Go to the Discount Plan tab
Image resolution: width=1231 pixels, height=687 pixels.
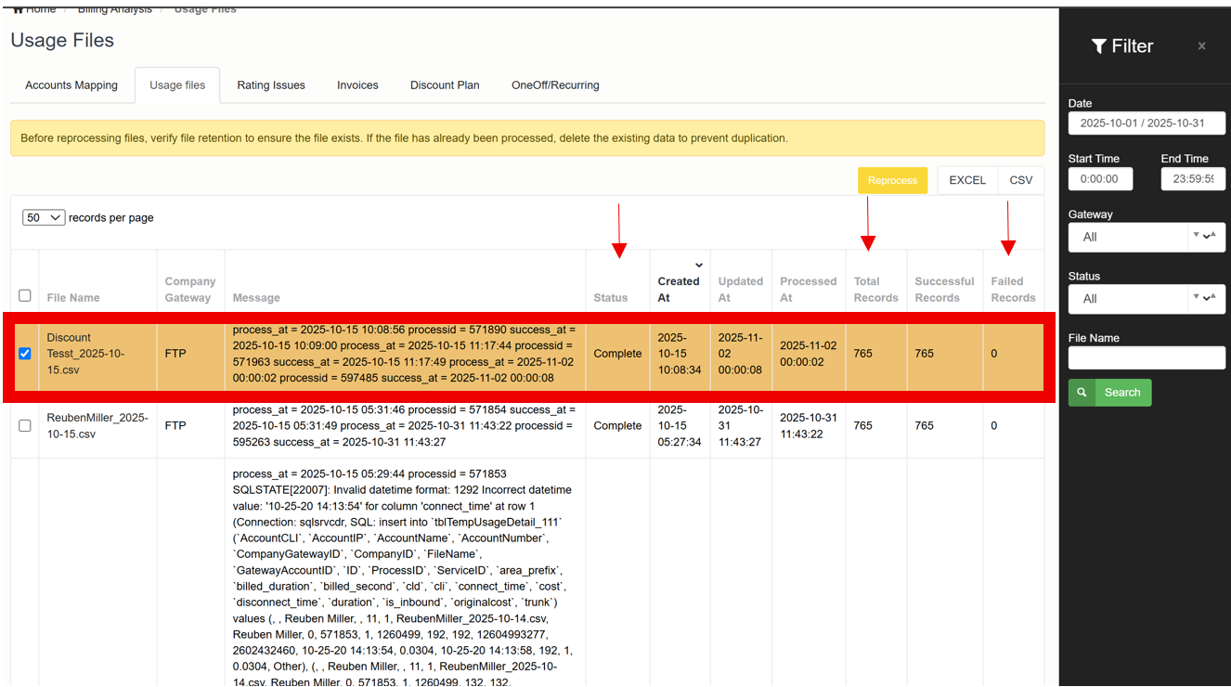(445, 85)
